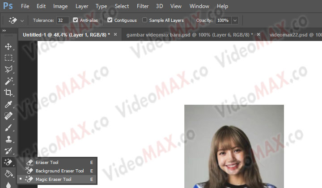Viewport: 322px width, 188px height.
Task: Open the File menu
Action: (25, 6)
